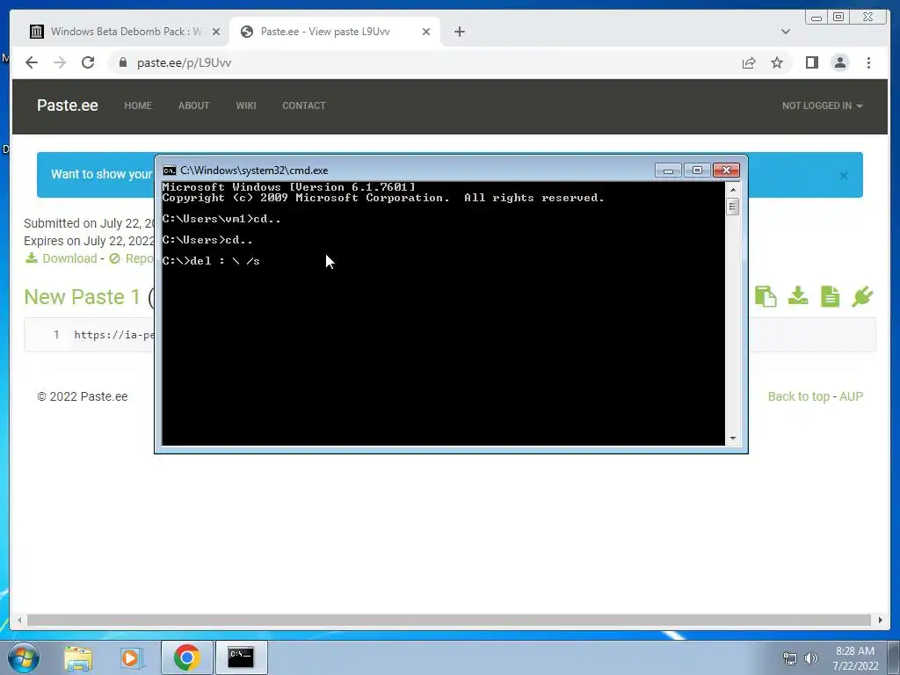Open ABOUT in Paste.ee navbar
Screen dimensions: 900x675
click(x=193, y=105)
